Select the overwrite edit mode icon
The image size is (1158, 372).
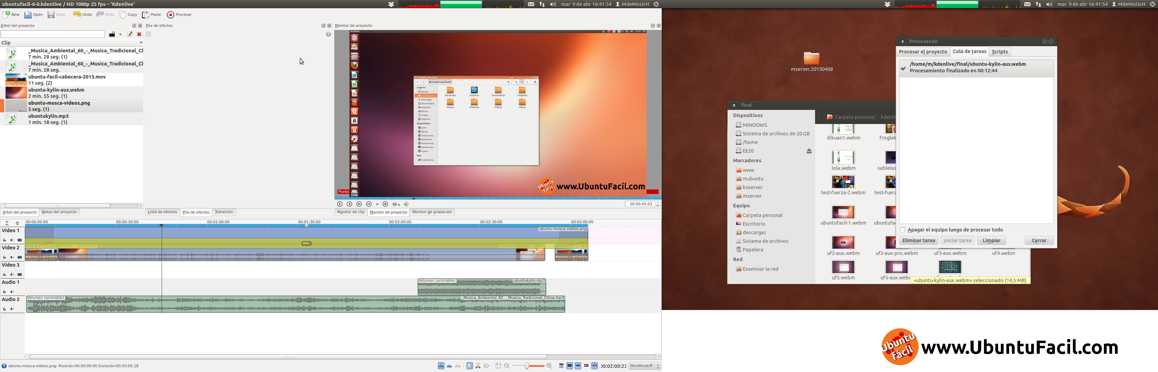(x=449, y=366)
